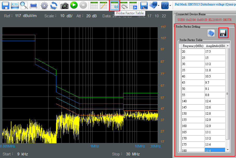The image size is (236, 158).
Task: Open a probe factor file with the folder icon
Action: pyautogui.click(x=211, y=33)
